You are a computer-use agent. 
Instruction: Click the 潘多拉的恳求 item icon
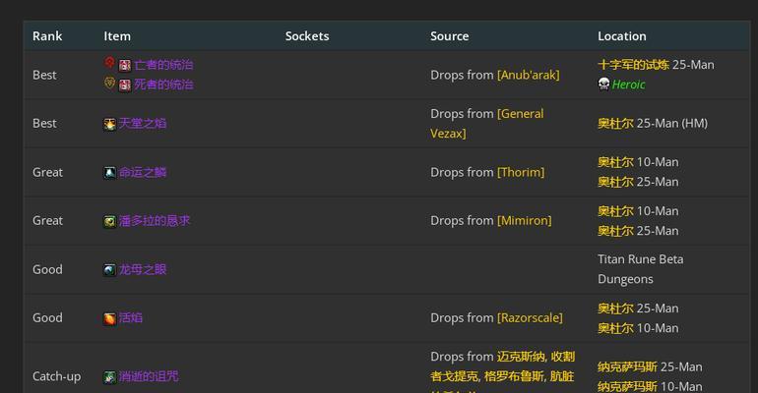click(109, 221)
